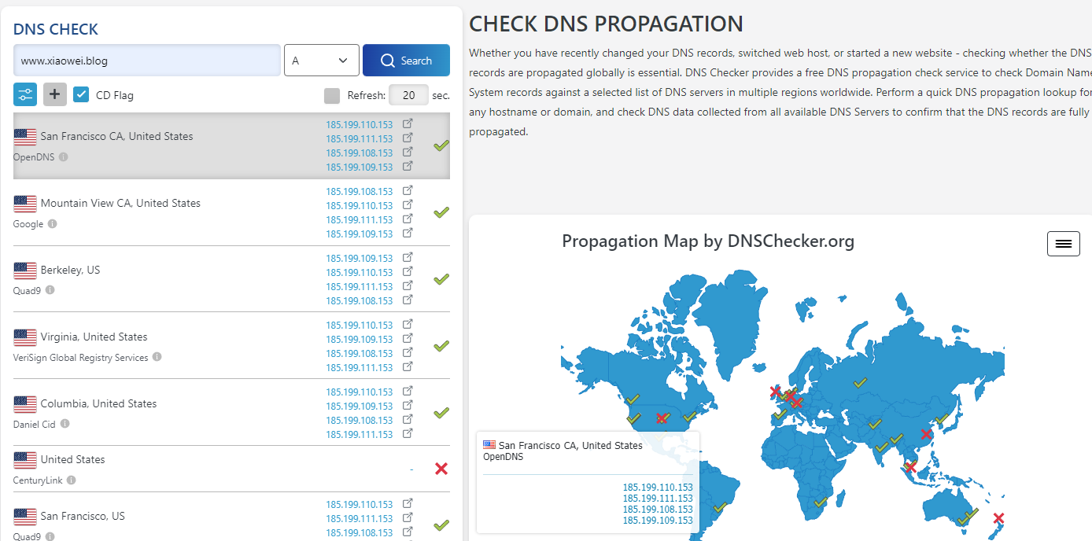Click IP 185.199.110.153 in Virginia row

[x=359, y=326]
